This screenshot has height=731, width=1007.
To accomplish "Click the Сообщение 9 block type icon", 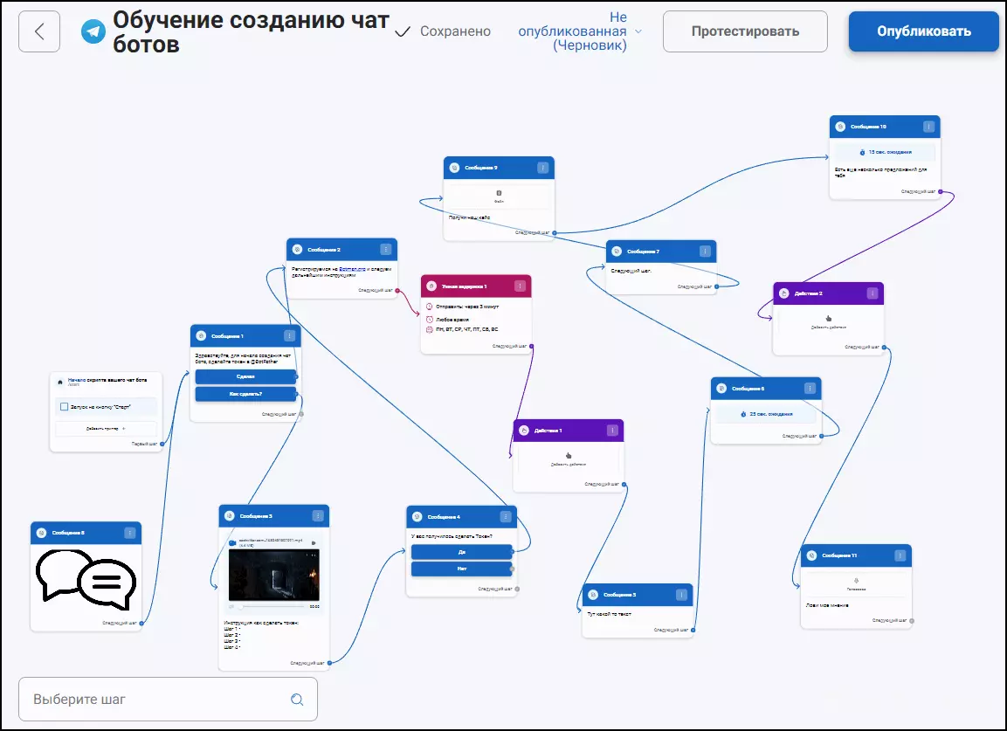I will tap(454, 168).
